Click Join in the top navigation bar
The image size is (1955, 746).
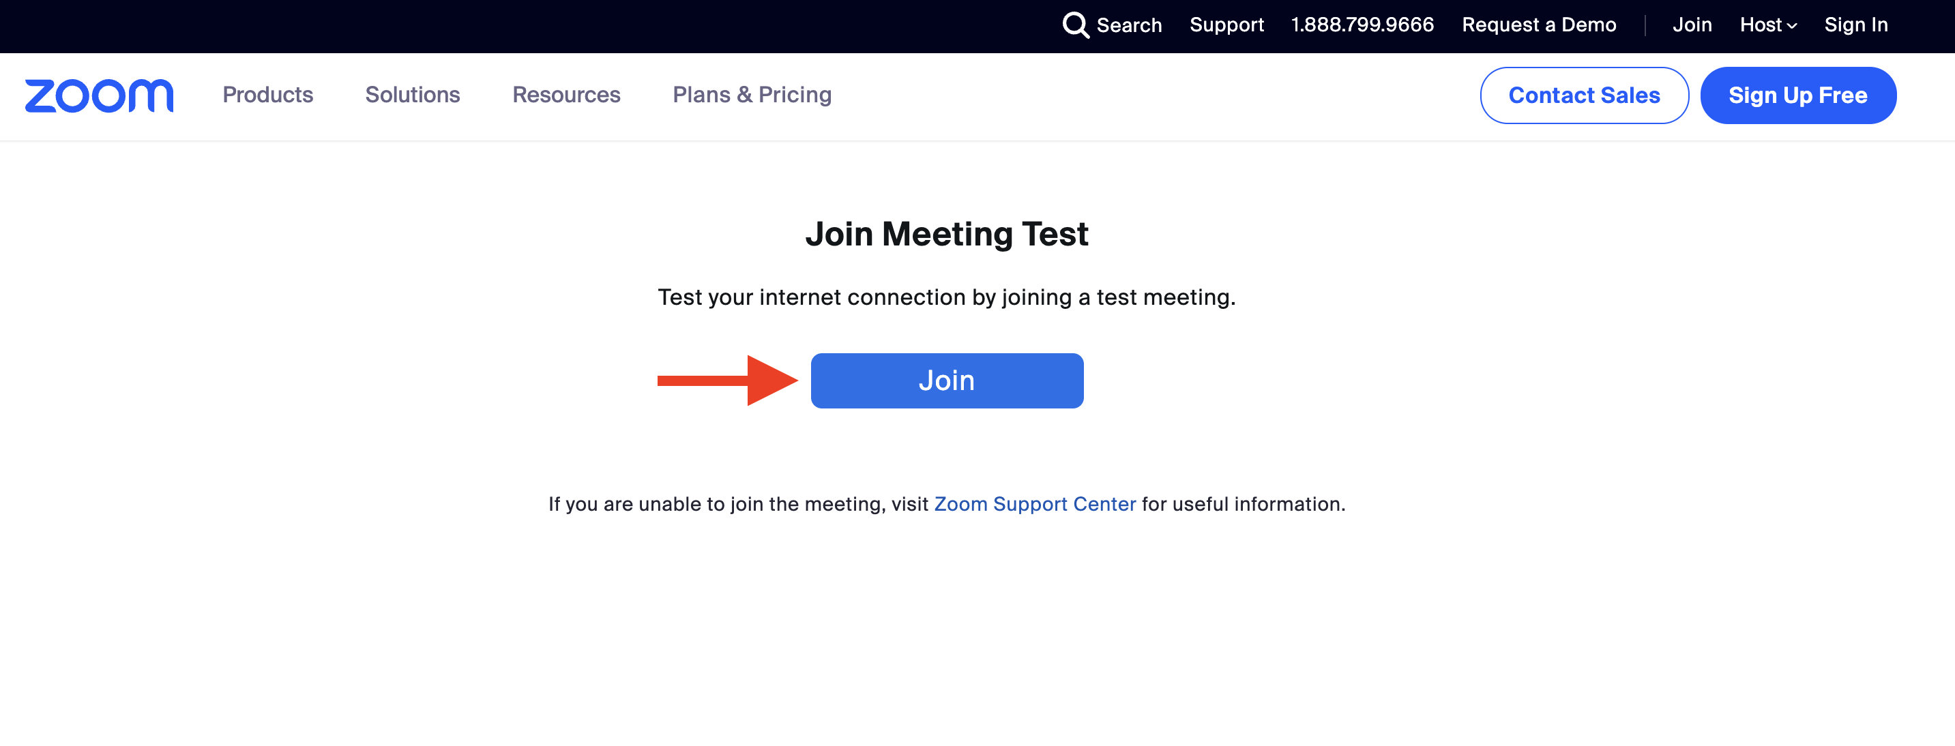pyautogui.click(x=1692, y=25)
